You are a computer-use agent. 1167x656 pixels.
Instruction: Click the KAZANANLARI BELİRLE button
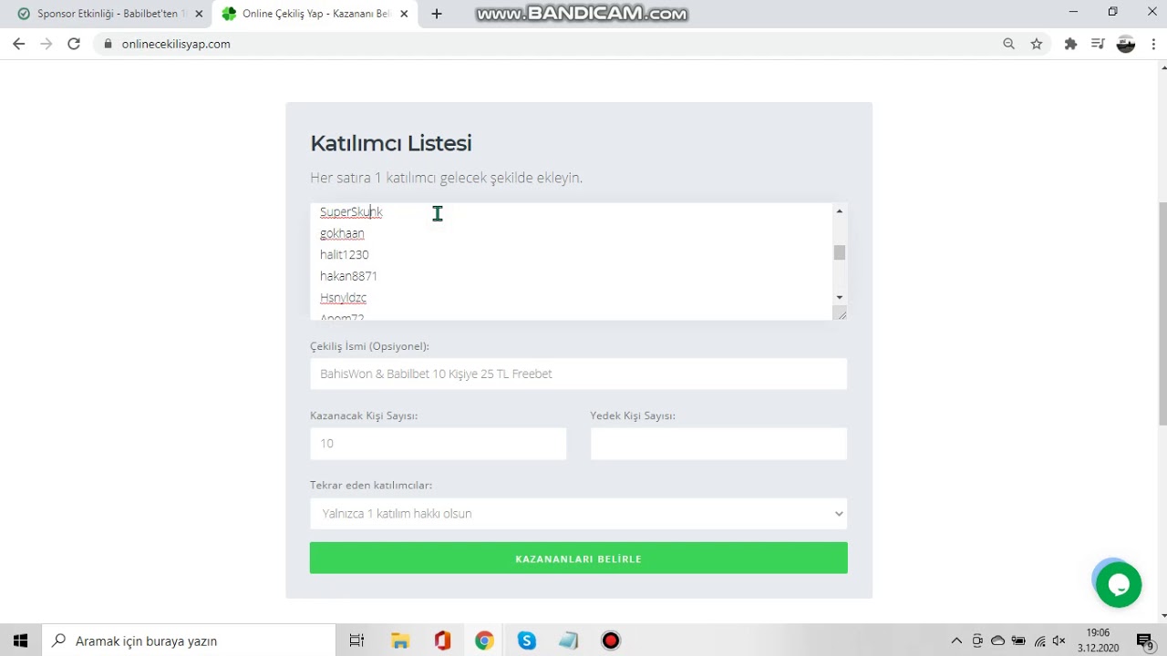click(x=578, y=559)
